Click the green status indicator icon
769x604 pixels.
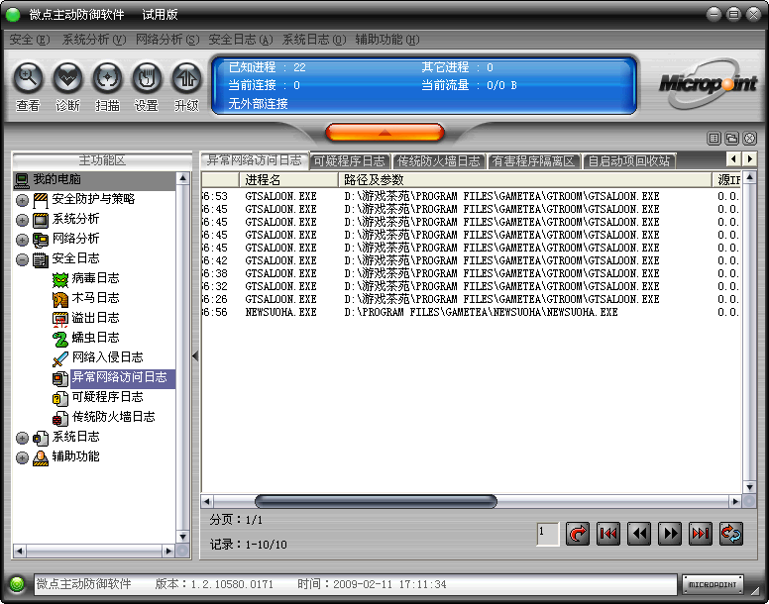17,584
